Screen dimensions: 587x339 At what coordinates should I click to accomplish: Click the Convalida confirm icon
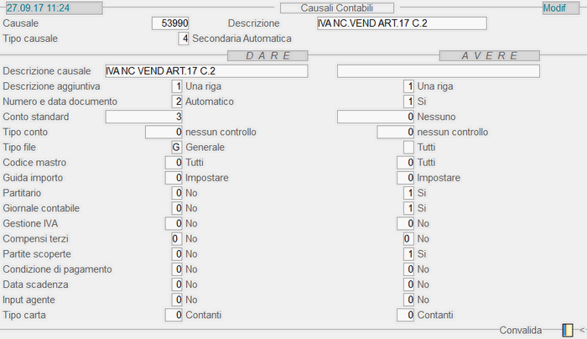pyautogui.click(x=568, y=331)
